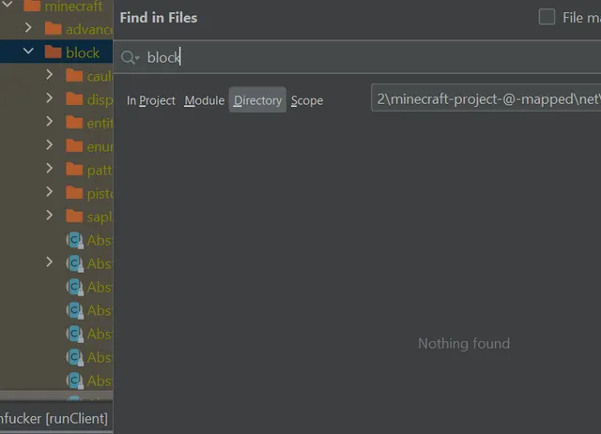Click the entit folder icon
The image size is (601, 434).
(74, 123)
